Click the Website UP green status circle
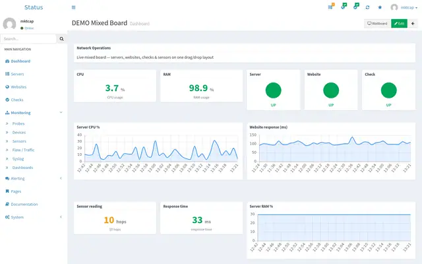Viewport: 422px width, 264px height. [331, 90]
